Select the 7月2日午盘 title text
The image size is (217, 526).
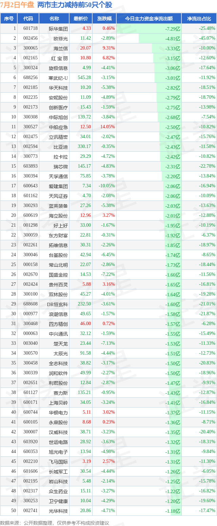click(17, 5)
